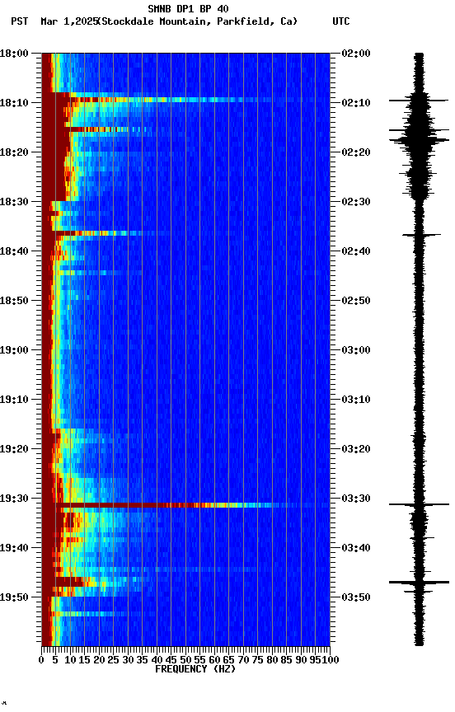Click the 'FREQUENCY (HZ)' axis title

(195, 669)
